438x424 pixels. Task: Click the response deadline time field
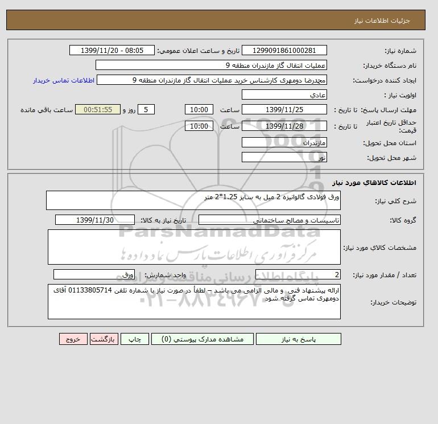pyautogui.click(x=199, y=110)
